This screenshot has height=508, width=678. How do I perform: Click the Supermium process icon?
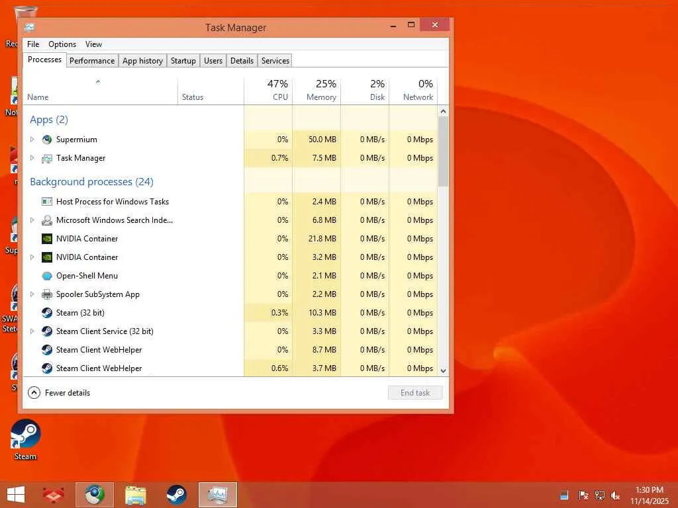coord(47,140)
